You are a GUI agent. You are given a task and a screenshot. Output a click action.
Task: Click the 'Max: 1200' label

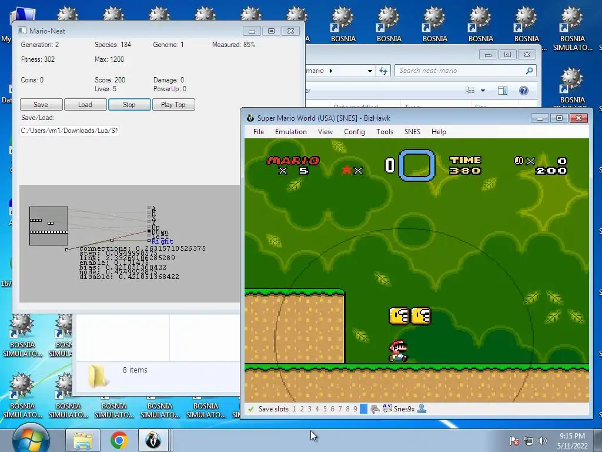[109, 59]
